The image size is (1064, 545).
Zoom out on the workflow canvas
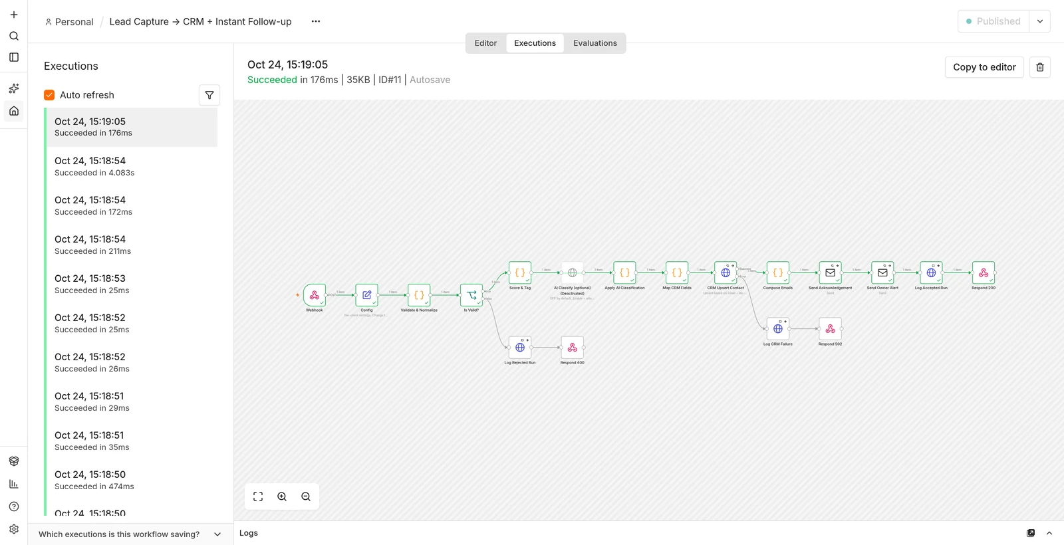click(x=306, y=496)
